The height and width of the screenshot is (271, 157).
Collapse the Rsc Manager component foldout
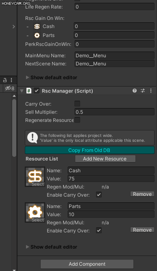click(22, 91)
